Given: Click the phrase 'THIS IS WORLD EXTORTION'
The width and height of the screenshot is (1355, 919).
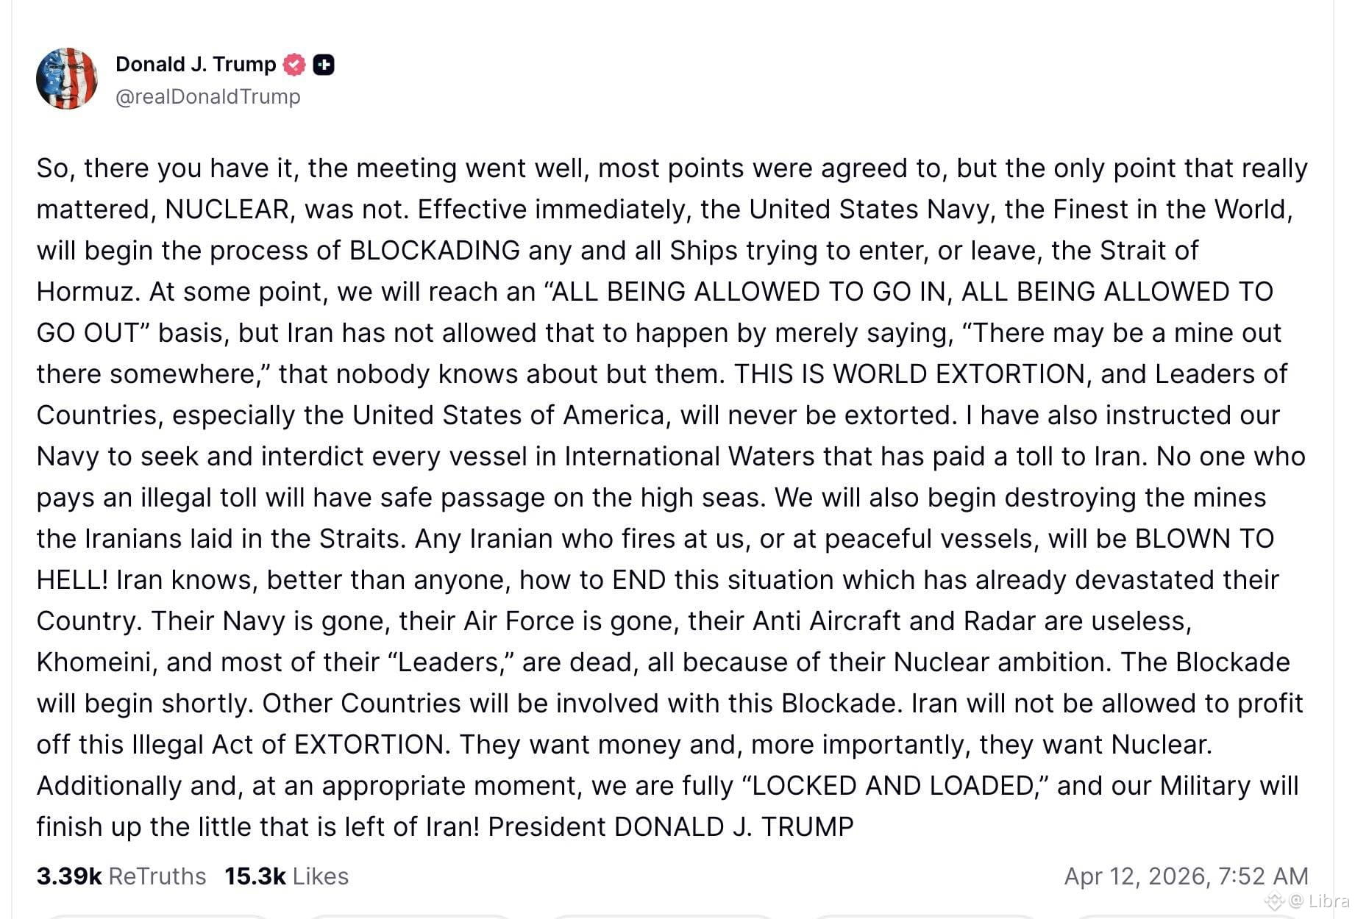Looking at the screenshot, I should (x=909, y=374).
